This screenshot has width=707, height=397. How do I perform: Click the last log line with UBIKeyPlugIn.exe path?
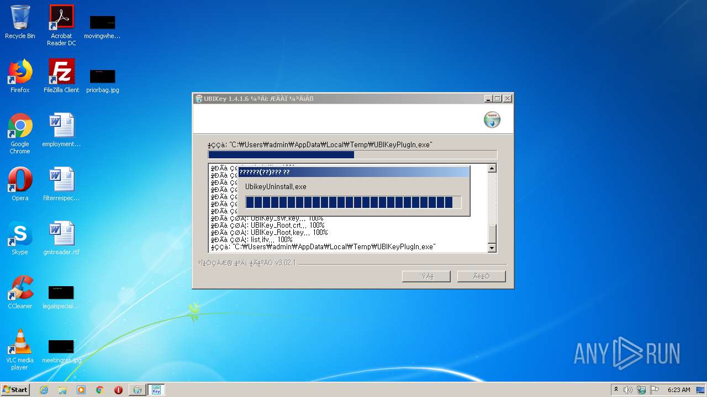coord(323,247)
